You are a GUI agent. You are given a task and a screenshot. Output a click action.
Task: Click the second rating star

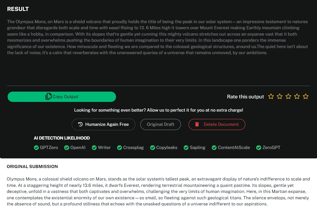pyautogui.click(x=280, y=97)
